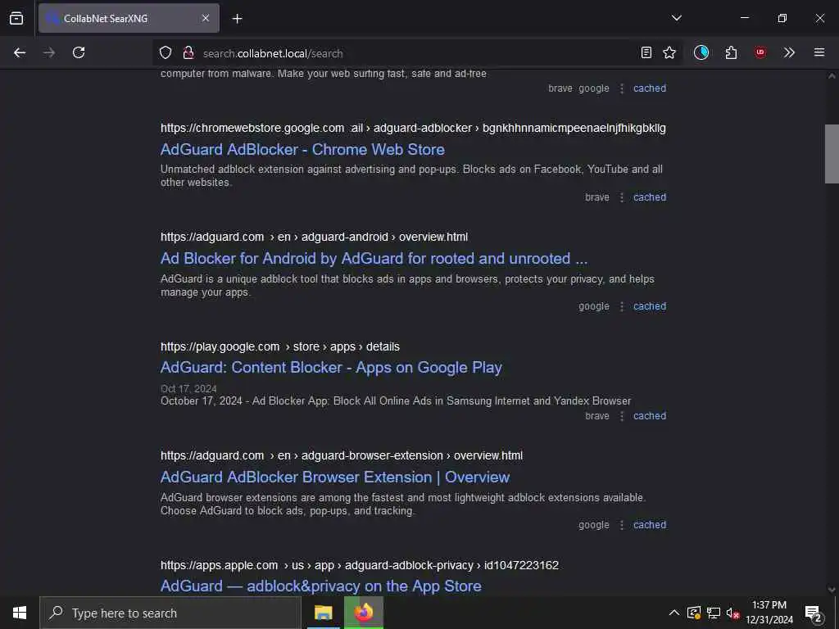Open the extensions puzzle piece menu
The image size is (839, 629).
coord(731,52)
